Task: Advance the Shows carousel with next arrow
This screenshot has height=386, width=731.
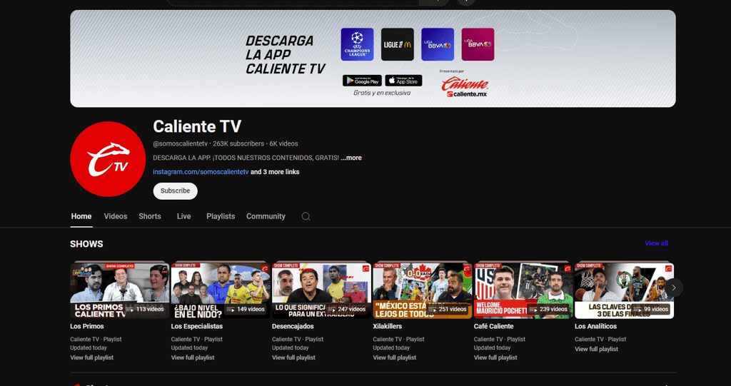Action: pyautogui.click(x=674, y=288)
